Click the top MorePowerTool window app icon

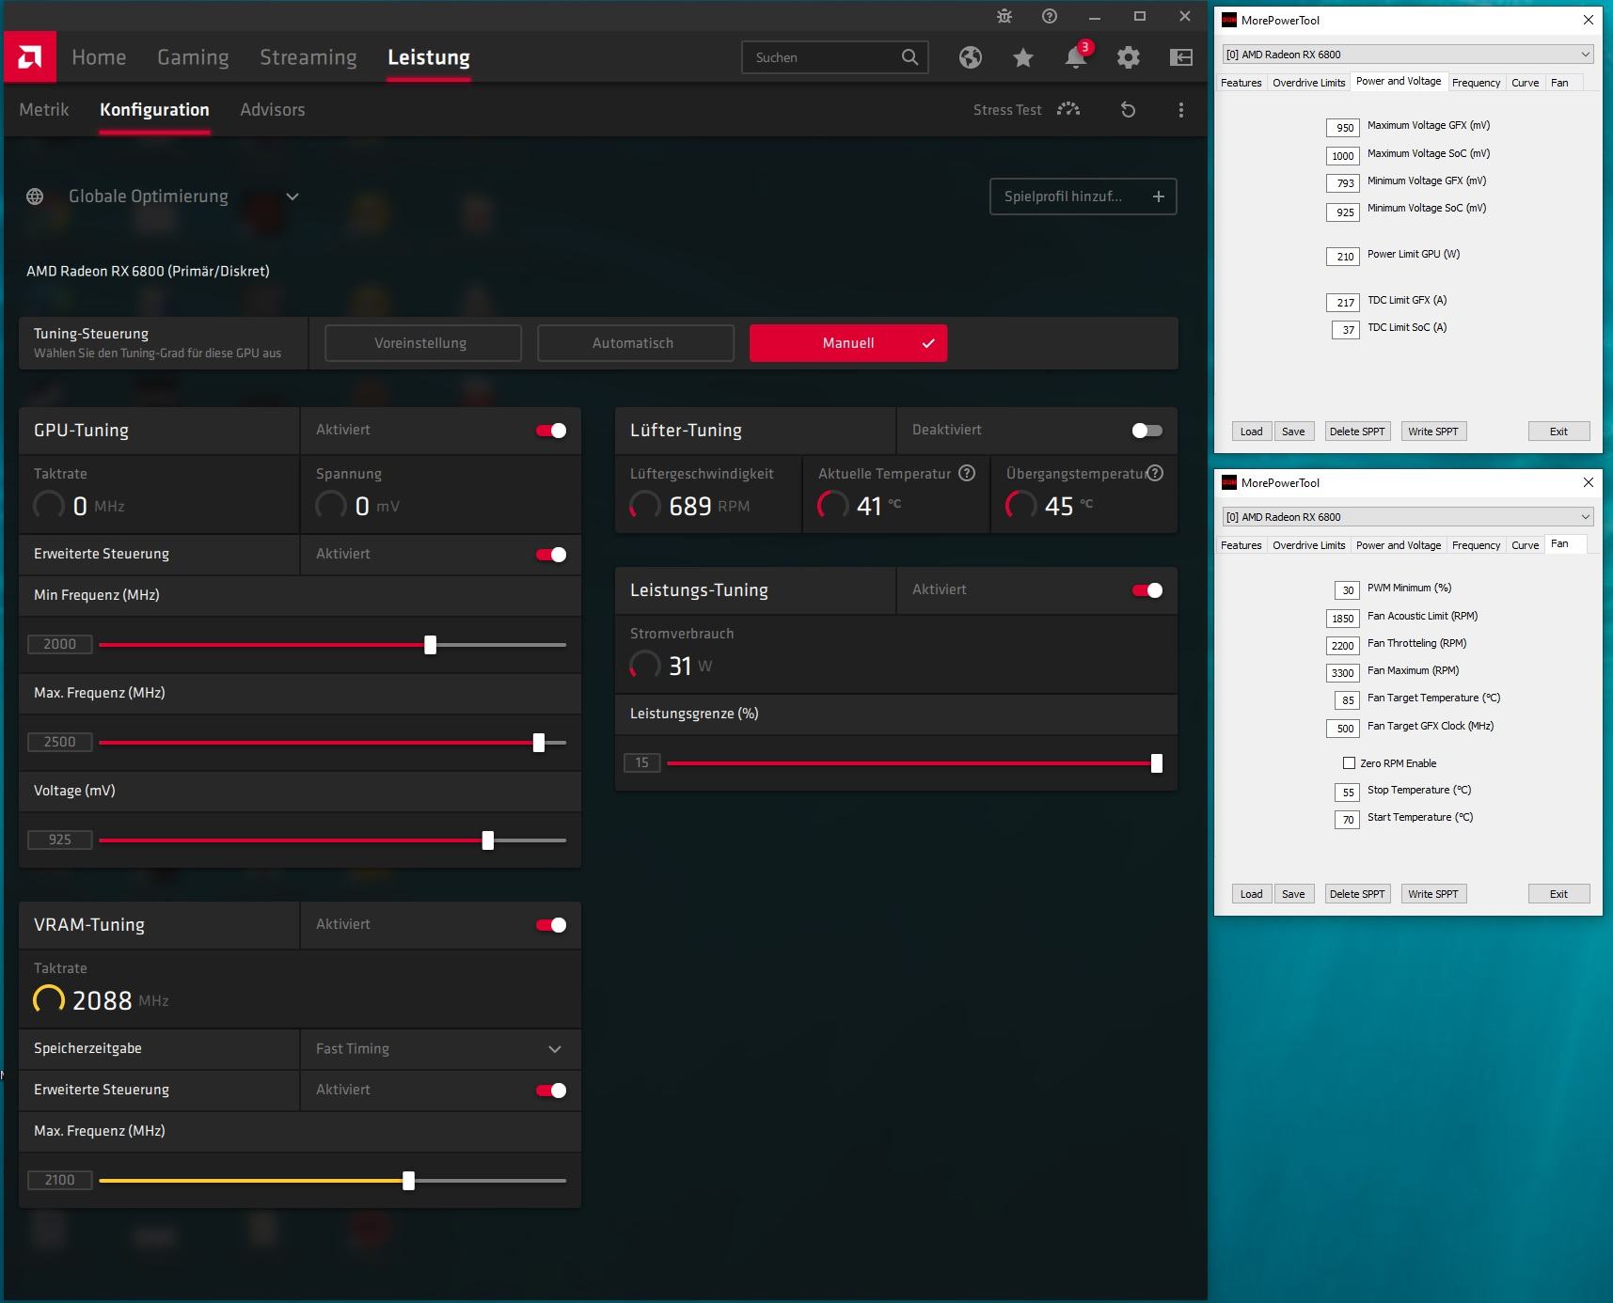point(1229,20)
